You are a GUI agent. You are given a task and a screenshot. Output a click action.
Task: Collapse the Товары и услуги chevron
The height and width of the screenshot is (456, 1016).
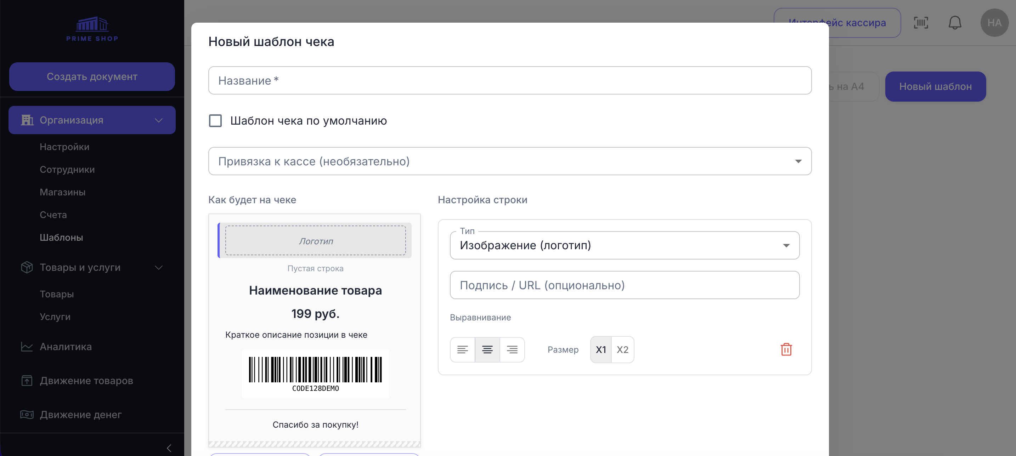click(159, 268)
